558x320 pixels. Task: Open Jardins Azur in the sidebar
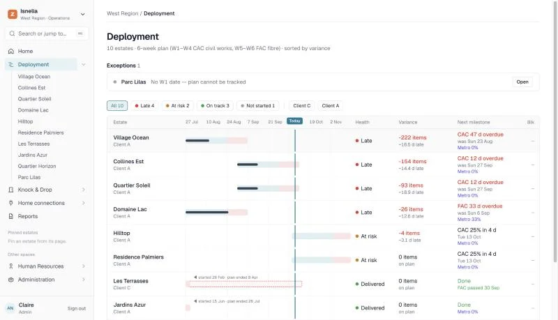click(33, 155)
